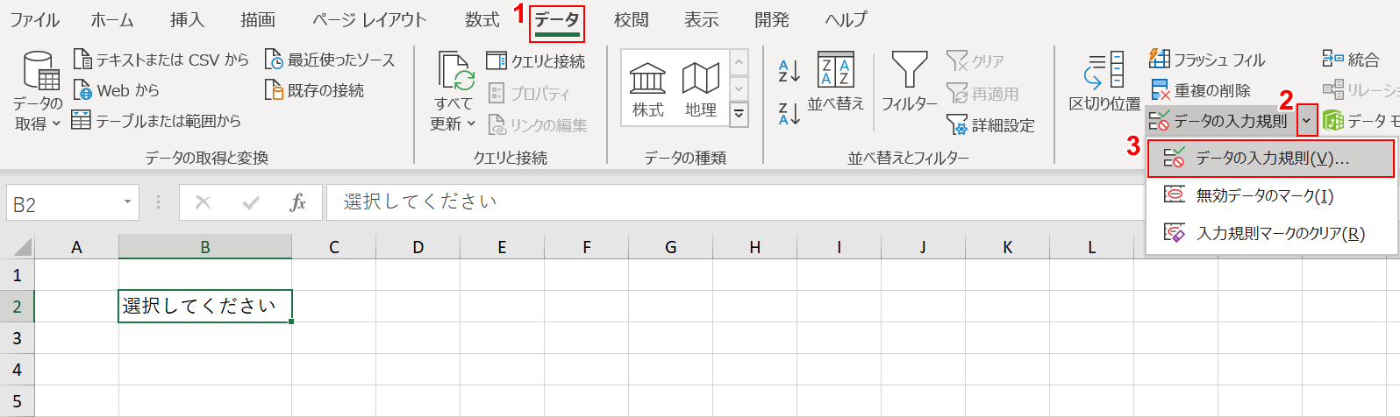The width and height of the screenshot is (1400, 417).
Task: Click the grayed プロパティ button
Action: click(529, 93)
